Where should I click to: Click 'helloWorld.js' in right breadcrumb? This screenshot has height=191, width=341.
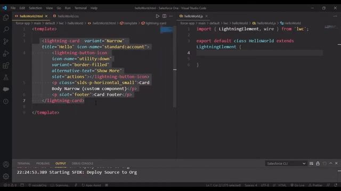pos(266,23)
